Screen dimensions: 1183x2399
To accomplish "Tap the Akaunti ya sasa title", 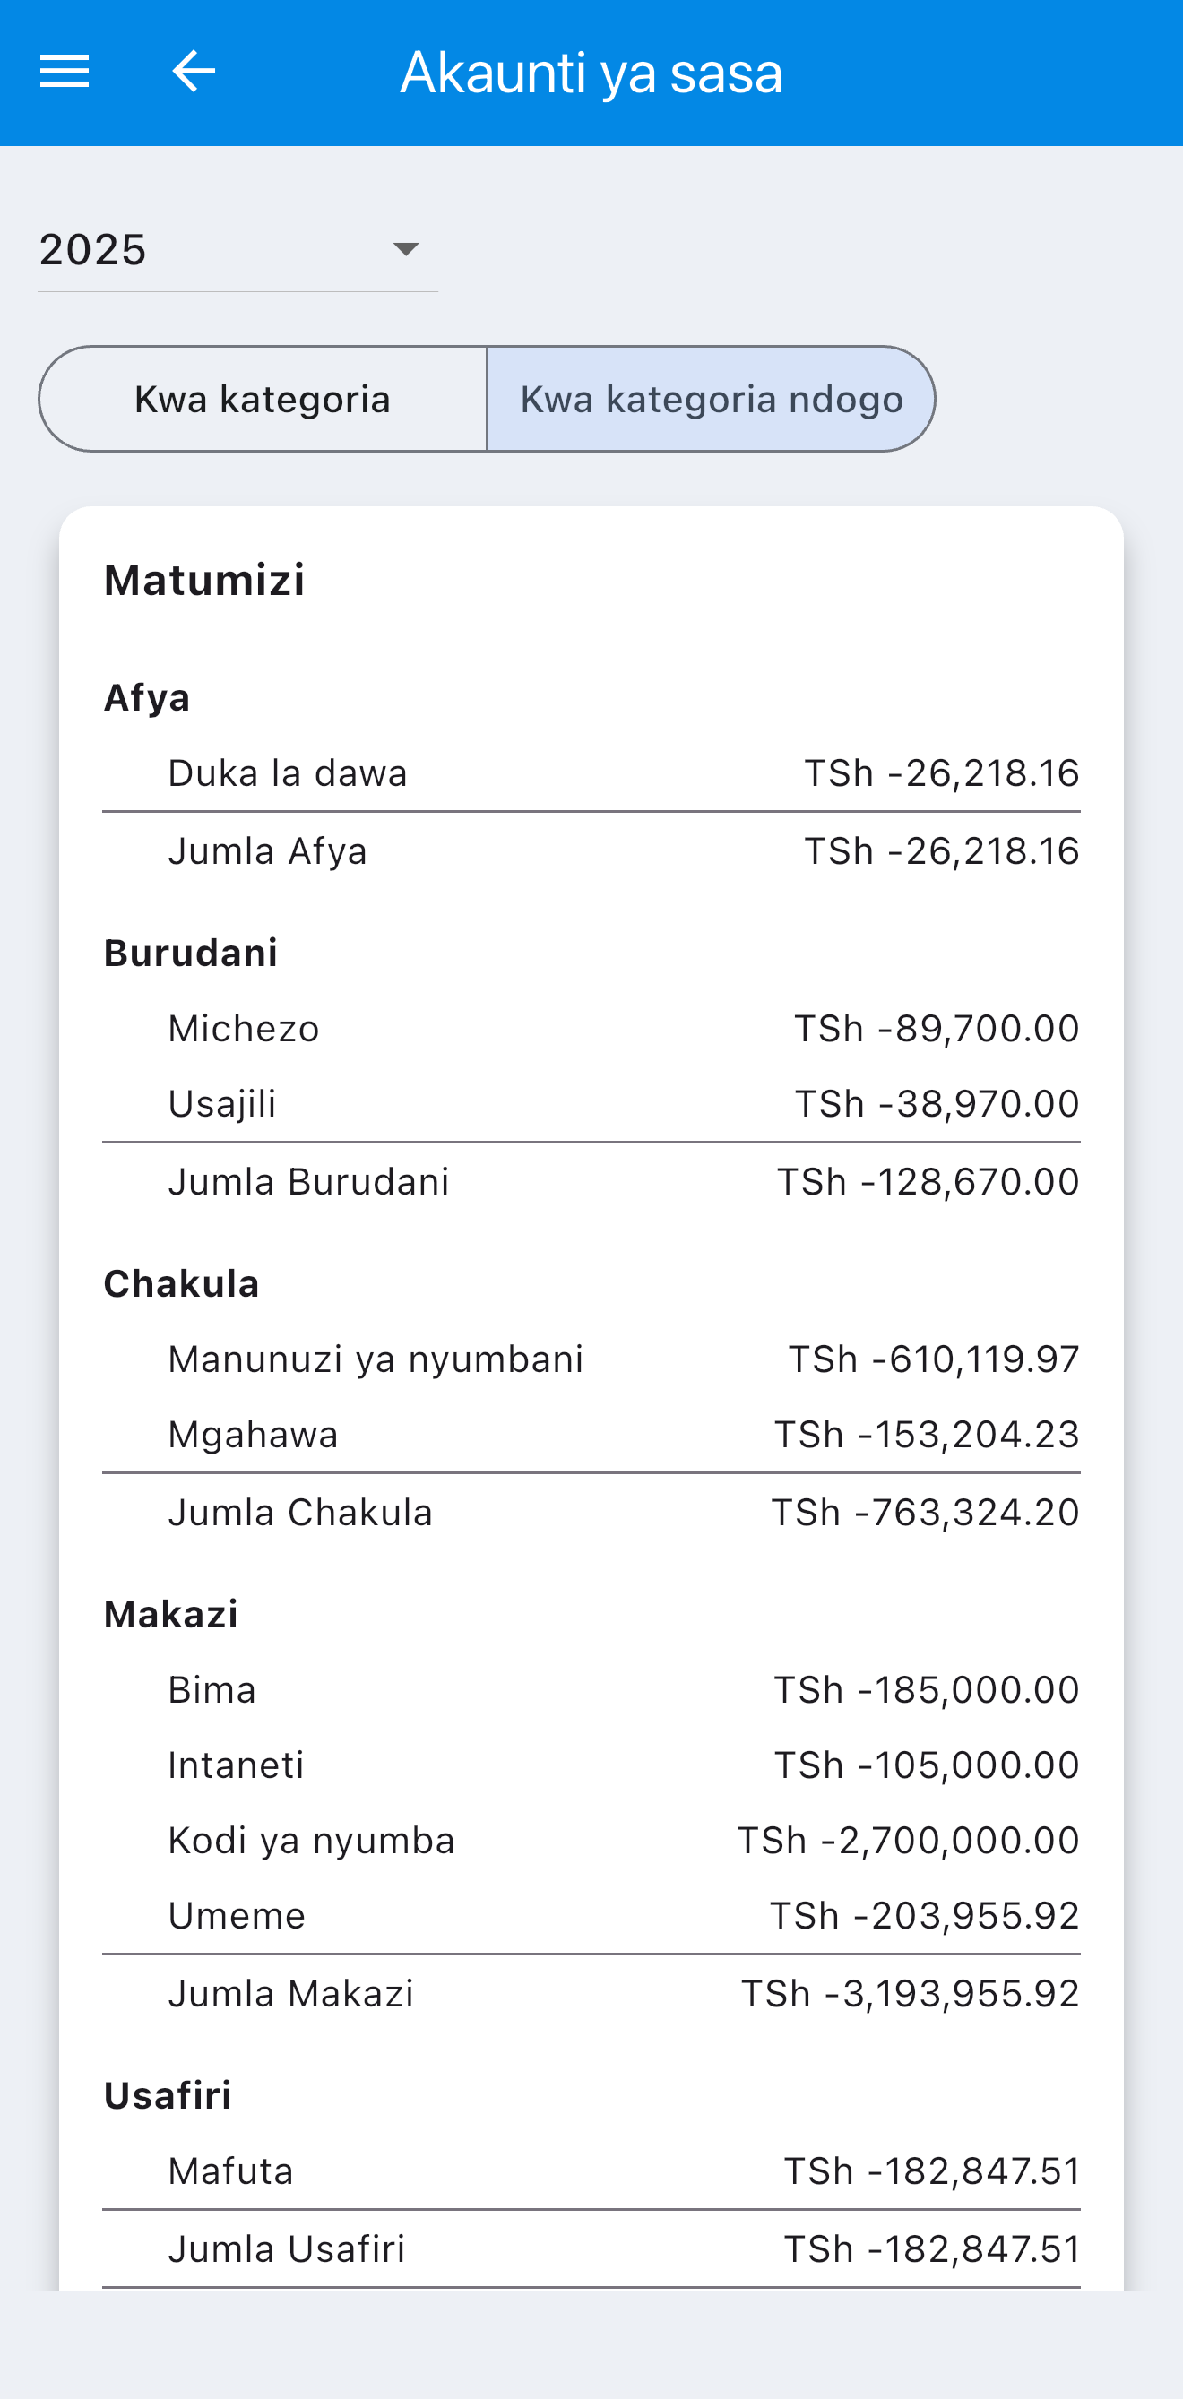I will [591, 73].
